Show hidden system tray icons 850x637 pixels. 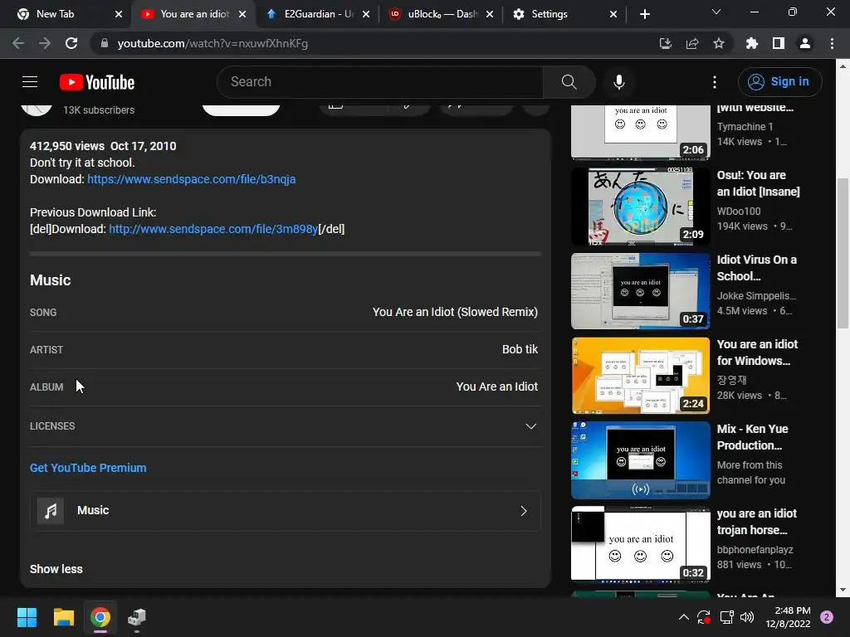click(x=684, y=617)
